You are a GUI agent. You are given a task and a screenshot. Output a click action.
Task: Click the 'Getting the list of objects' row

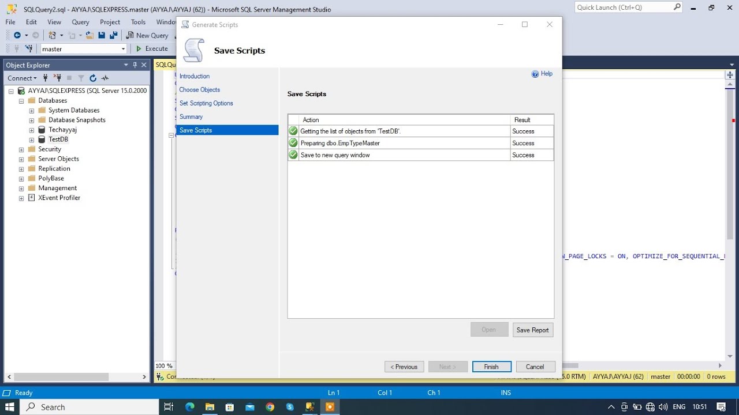point(421,131)
